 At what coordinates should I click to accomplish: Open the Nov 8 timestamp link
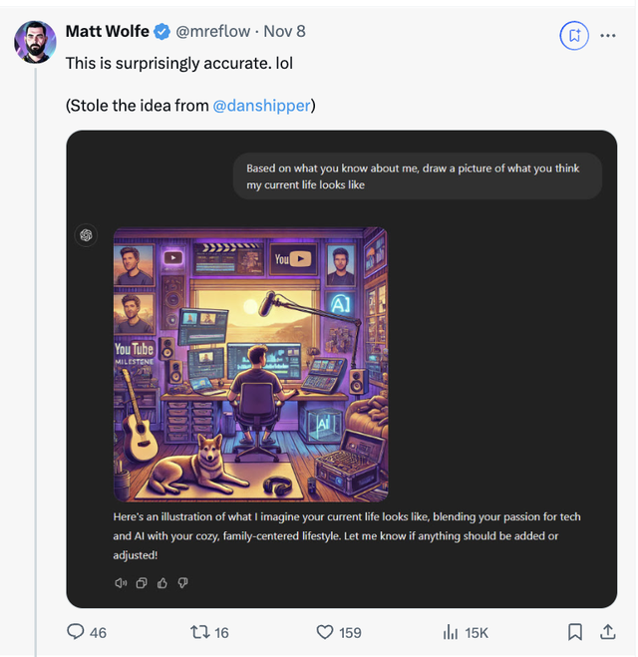click(285, 31)
